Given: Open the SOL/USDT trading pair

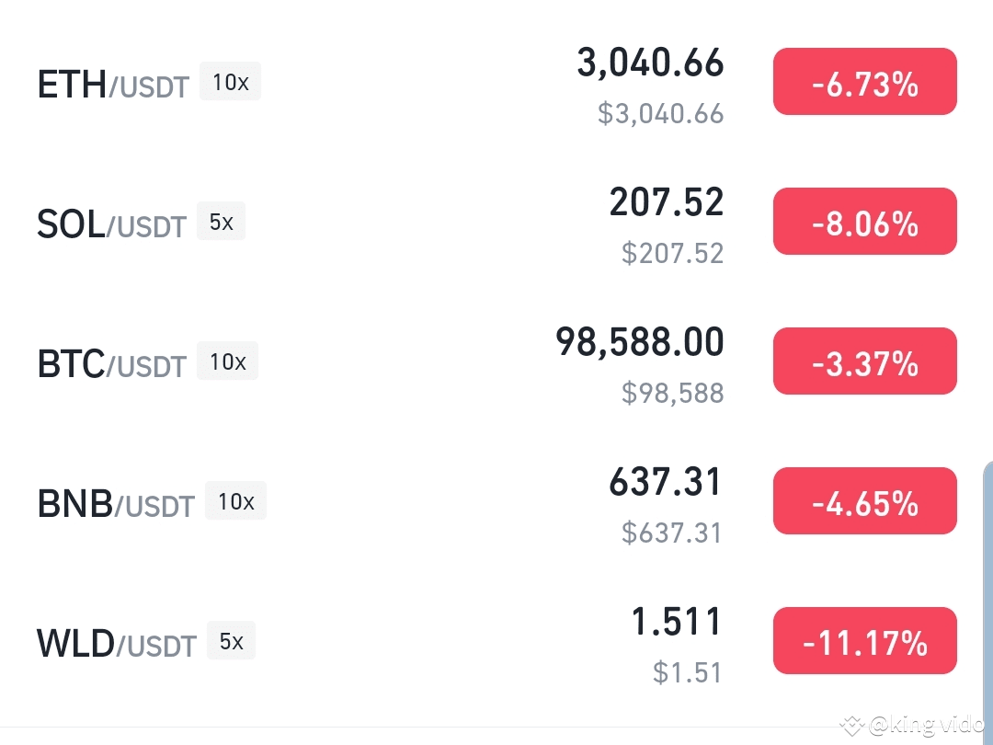Looking at the screenshot, I should click(x=112, y=224).
